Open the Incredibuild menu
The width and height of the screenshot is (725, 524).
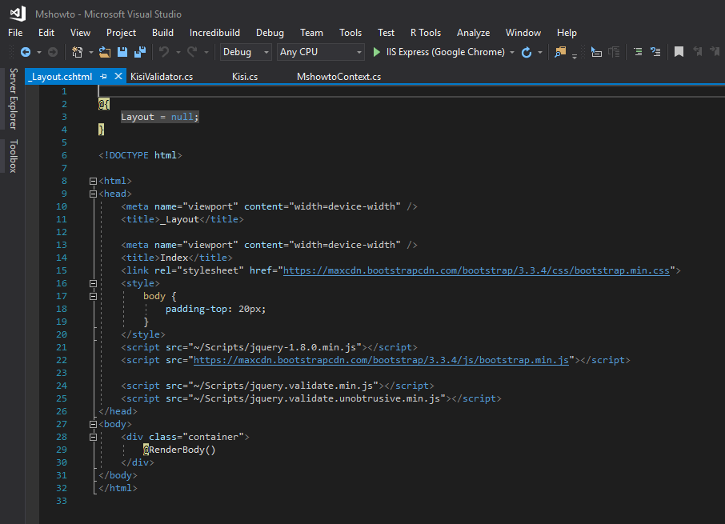pos(214,33)
